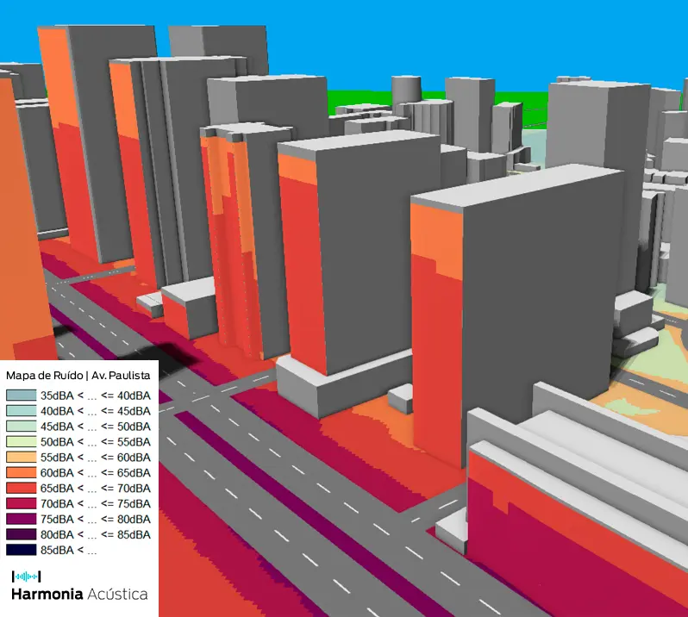The image size is (688, 617).
Task: Click the Harmonia Acústica brand name text
Action: pos(78,594)
